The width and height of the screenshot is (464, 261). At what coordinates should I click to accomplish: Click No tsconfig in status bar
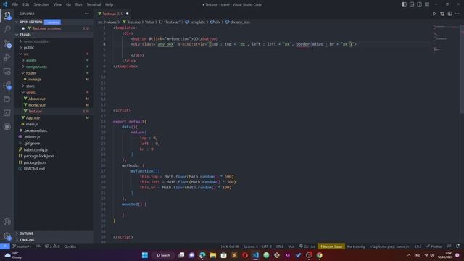[356, 246]
